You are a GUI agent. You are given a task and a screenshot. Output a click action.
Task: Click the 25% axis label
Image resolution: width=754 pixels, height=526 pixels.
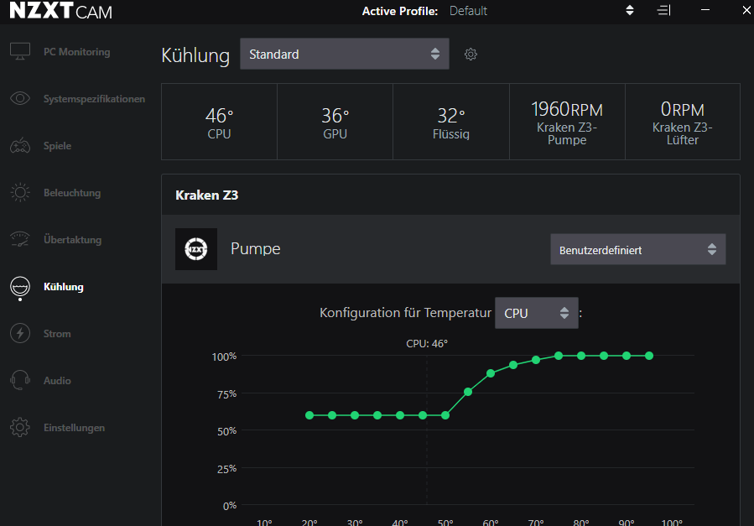coord(227,469)
